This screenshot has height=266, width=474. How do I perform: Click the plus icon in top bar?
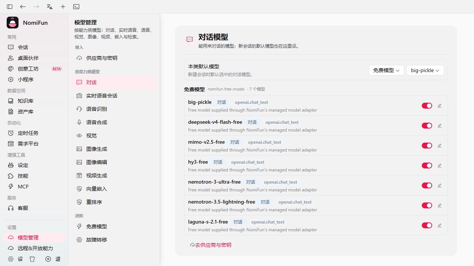[63, 7]
